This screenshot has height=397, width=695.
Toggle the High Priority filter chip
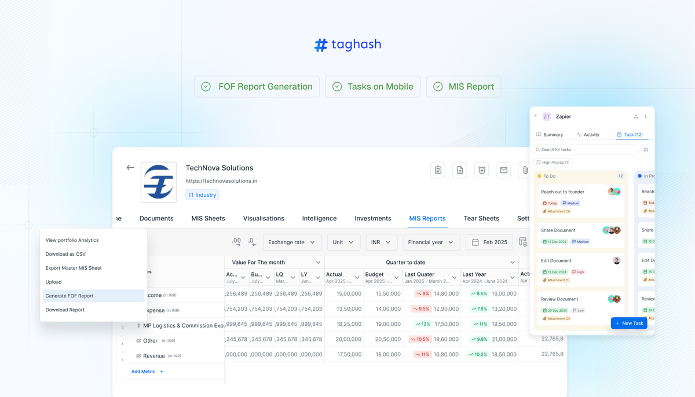[552, 162]
